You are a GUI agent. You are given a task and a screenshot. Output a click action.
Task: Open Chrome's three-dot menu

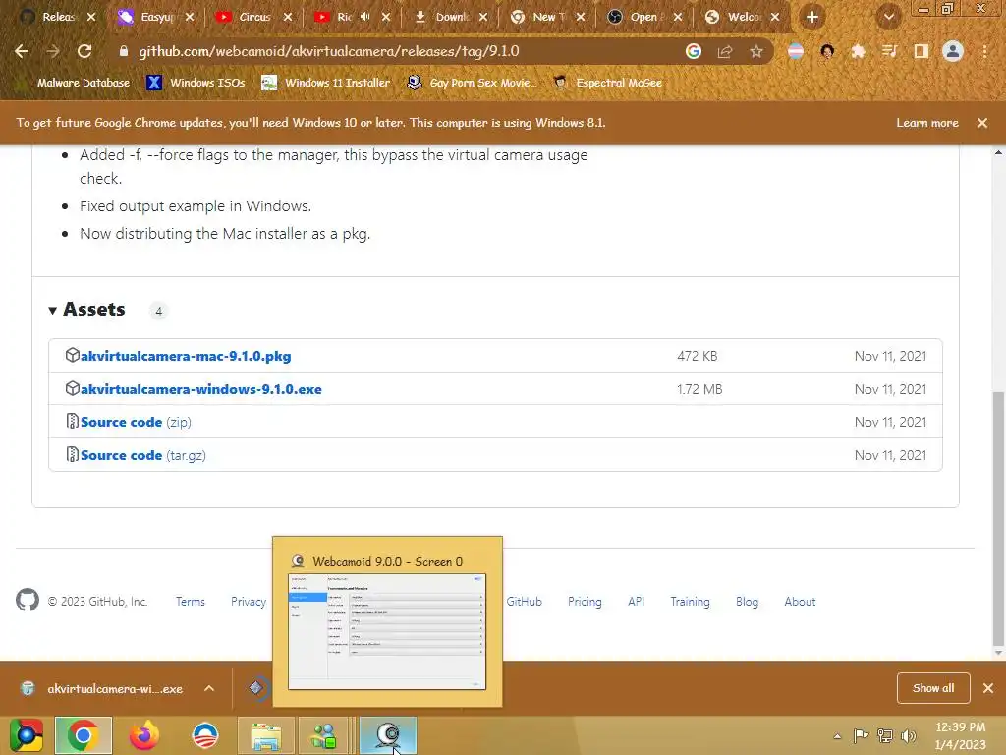coord(984,51)
